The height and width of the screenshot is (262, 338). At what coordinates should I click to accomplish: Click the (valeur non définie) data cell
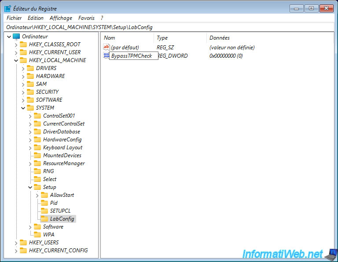232,48
